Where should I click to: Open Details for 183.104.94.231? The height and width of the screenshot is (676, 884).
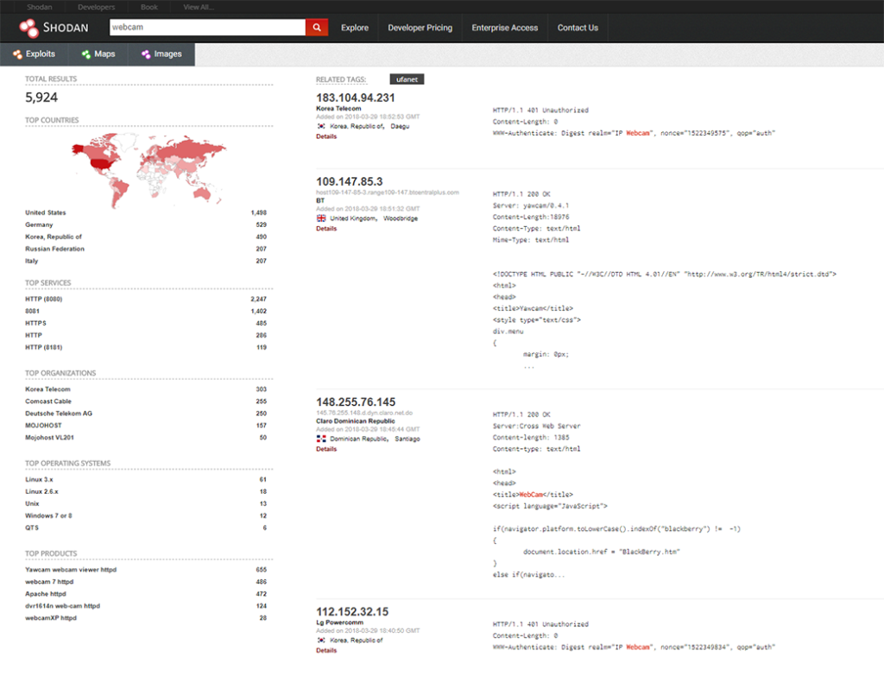(x=325, y=136)
